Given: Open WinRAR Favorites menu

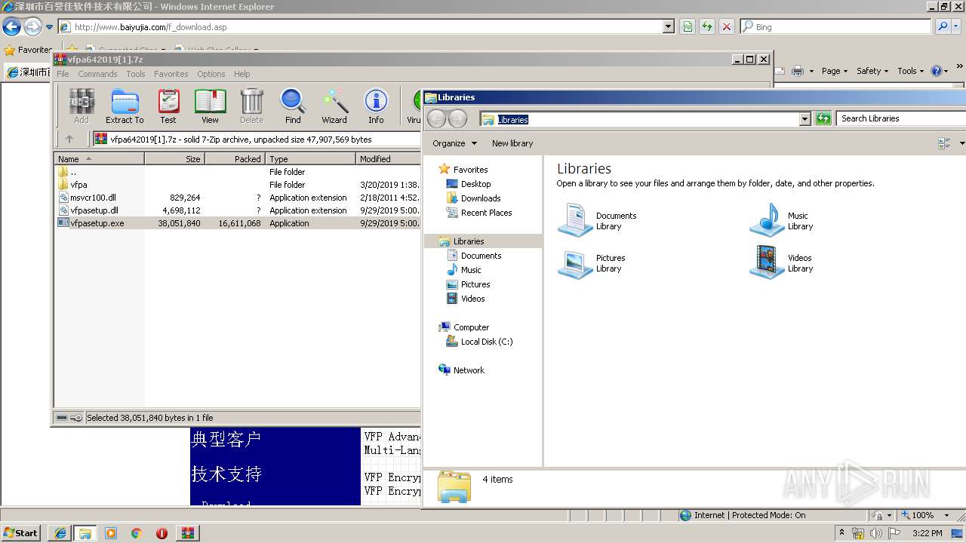Looking at the screenshot, I should (171, 74).
